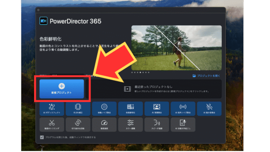
Task: Open the AI 風の音除去 wind removal tool
Action: coord(209,109)
